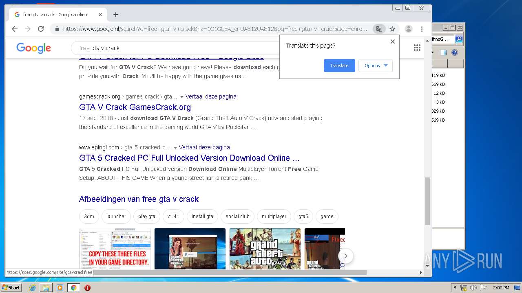
Task: Click the Google logo
Action: click(x=33, y=48)
